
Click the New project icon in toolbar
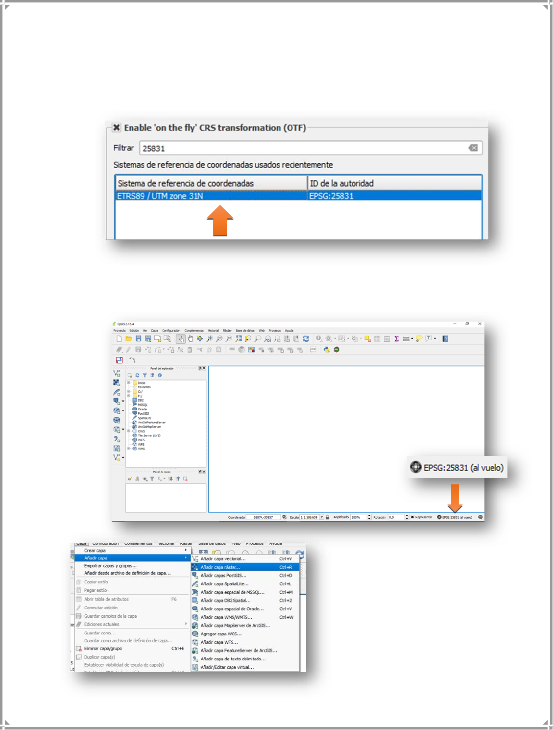(x=119, y=339)
